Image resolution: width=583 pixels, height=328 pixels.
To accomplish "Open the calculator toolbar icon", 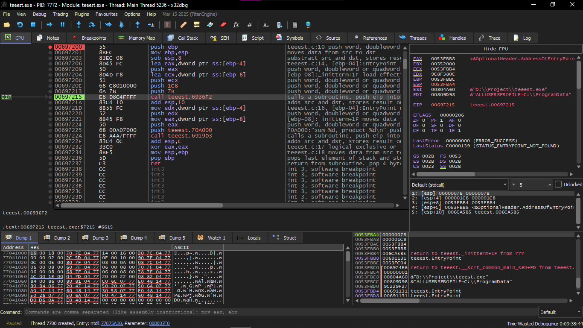I will (x=295, y=25).
